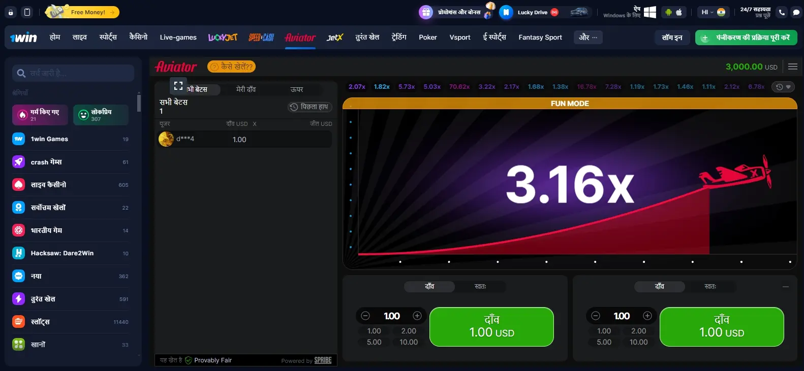804x371 pixels.
Task: Open the Lucky Drive promotion
Action: pyautogui.click(x=532, y=12)
